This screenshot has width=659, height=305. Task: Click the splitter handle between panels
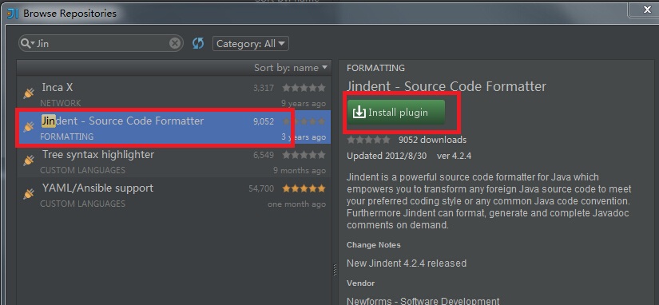pos(335,269)
